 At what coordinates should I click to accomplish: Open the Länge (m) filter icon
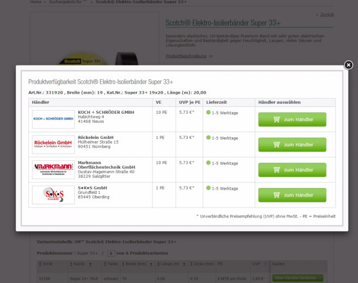coord(184,264)
